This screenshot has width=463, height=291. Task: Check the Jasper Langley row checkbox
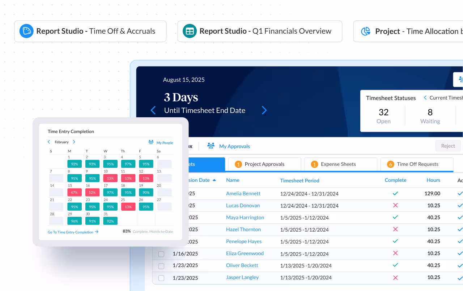click(161, 278)
